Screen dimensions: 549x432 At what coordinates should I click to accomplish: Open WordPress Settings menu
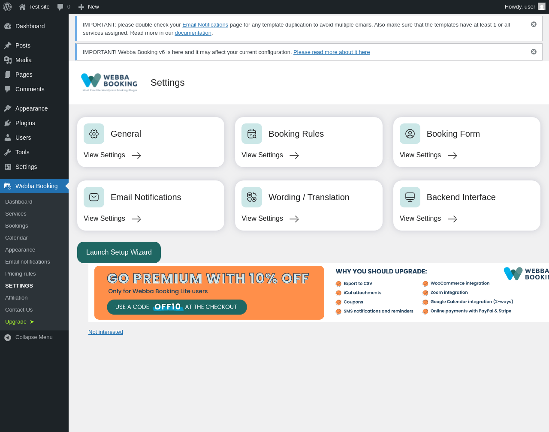tap(34, 167)
